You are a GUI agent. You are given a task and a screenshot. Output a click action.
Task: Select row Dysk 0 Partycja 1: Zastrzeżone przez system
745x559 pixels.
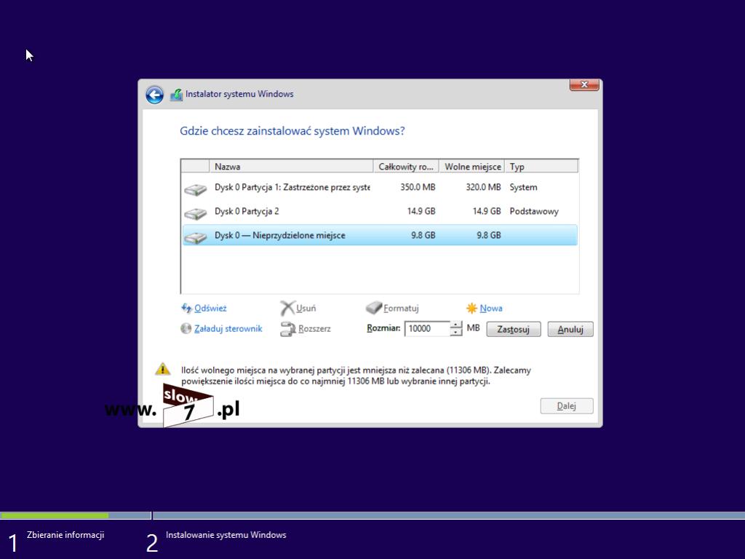[380, 187]
